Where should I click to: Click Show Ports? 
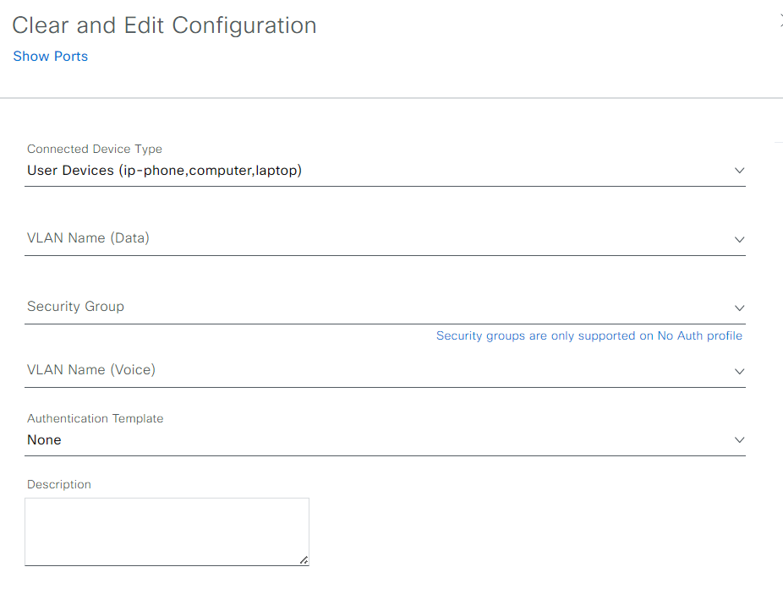pos(50,56)
